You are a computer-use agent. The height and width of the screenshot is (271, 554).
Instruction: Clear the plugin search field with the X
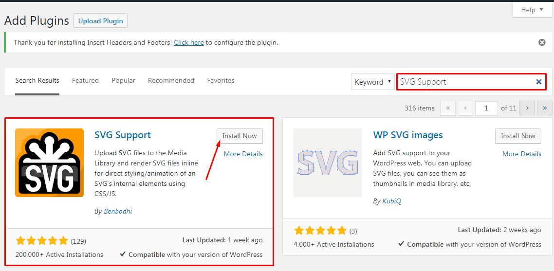tap(539, 82)
